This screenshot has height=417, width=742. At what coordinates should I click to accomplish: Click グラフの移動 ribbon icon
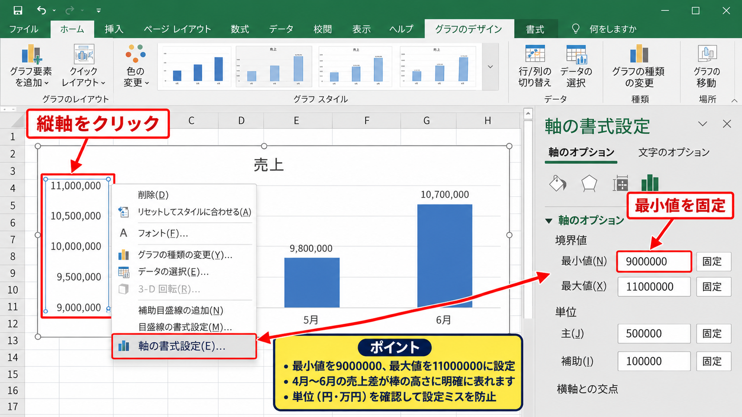(x=706, y=66)
